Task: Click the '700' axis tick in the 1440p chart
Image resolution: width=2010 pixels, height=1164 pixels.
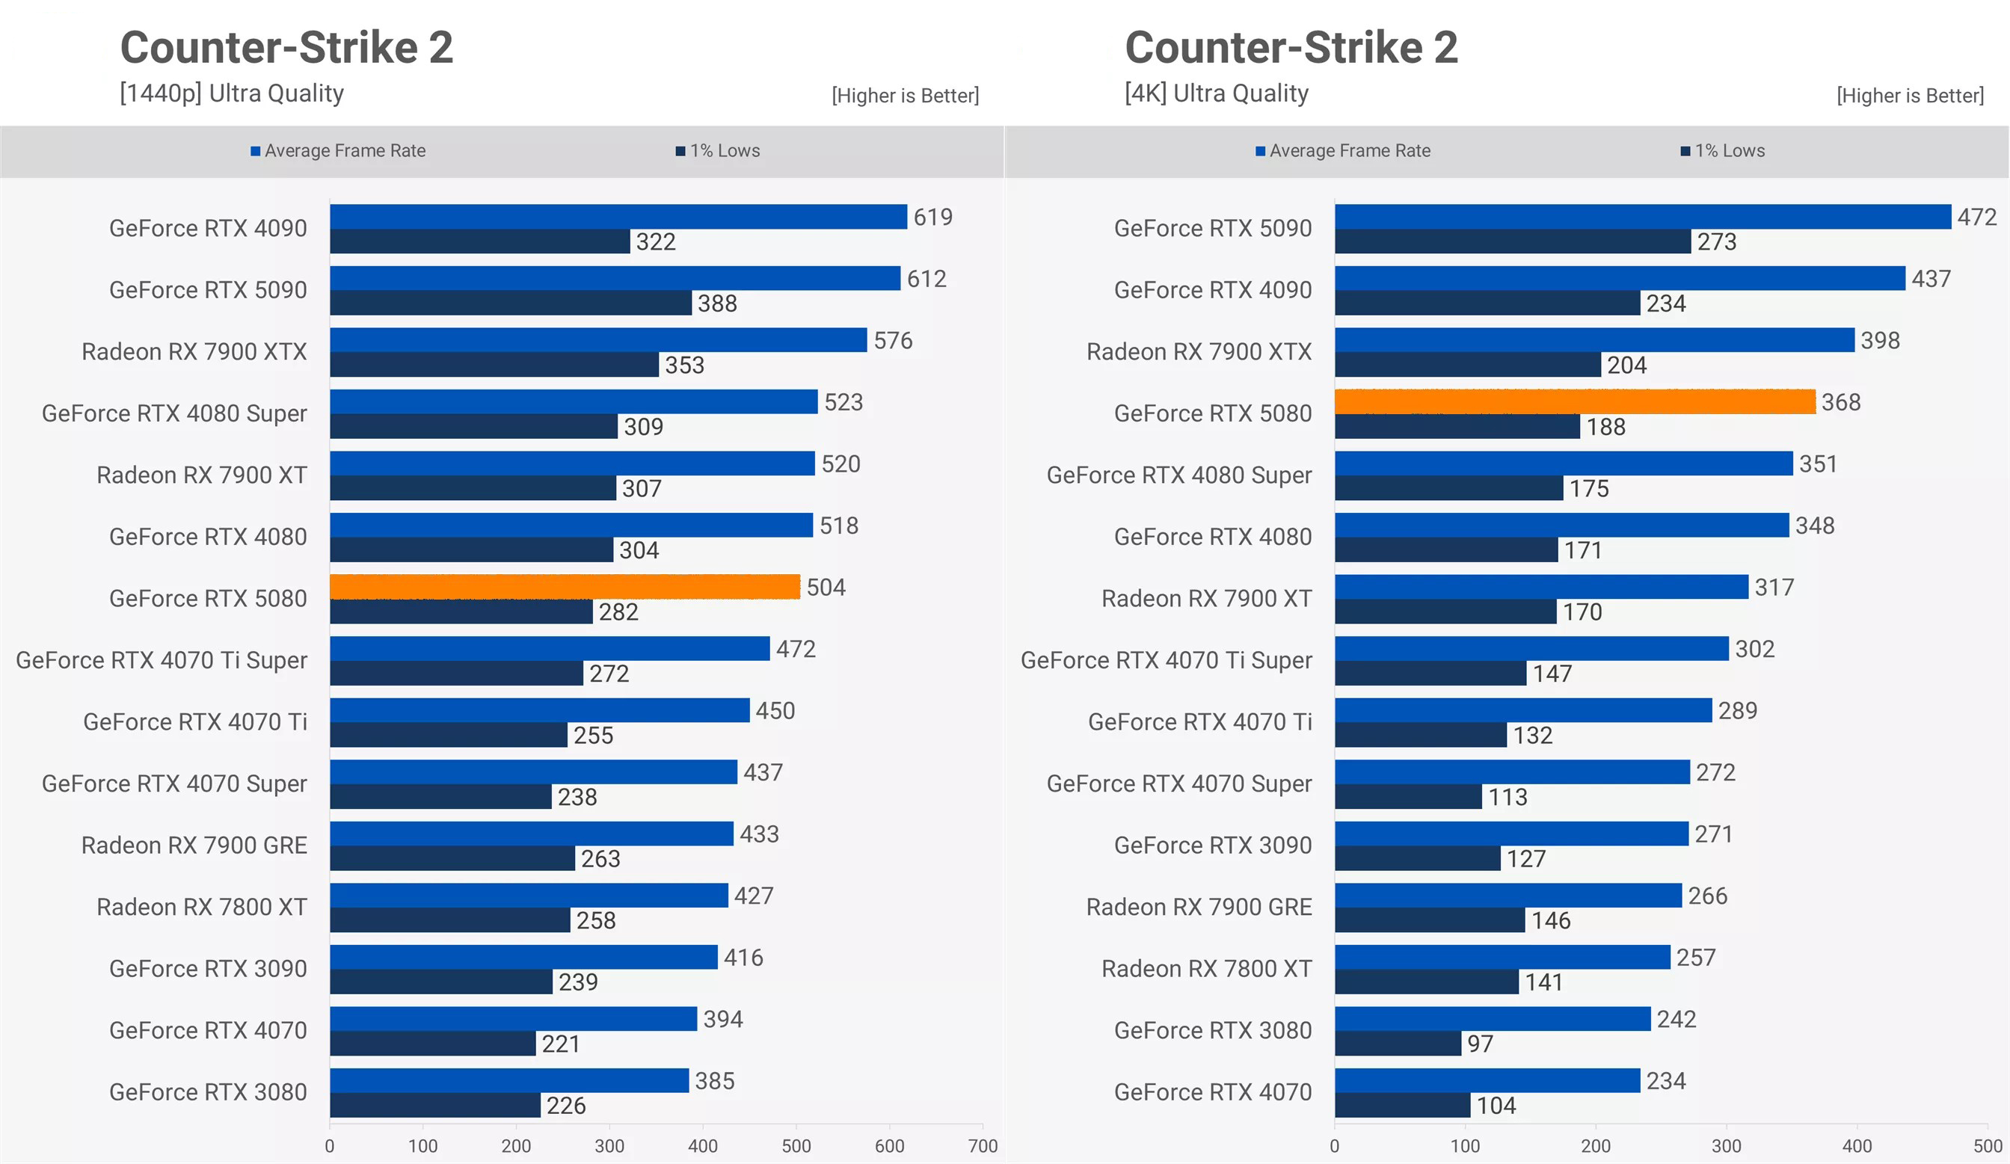Action: click(x=983, y=1147)
